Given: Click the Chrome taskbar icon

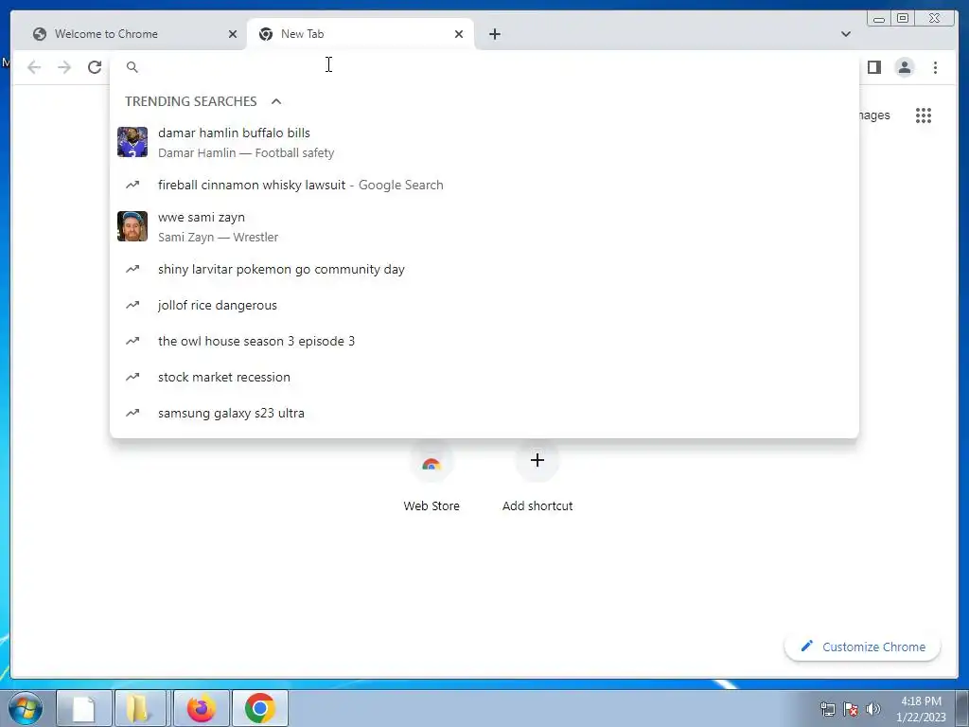Looking at the screenshot, I should pos(260,708).
